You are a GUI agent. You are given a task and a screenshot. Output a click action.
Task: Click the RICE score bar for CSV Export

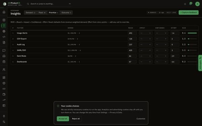pos(192,39)
